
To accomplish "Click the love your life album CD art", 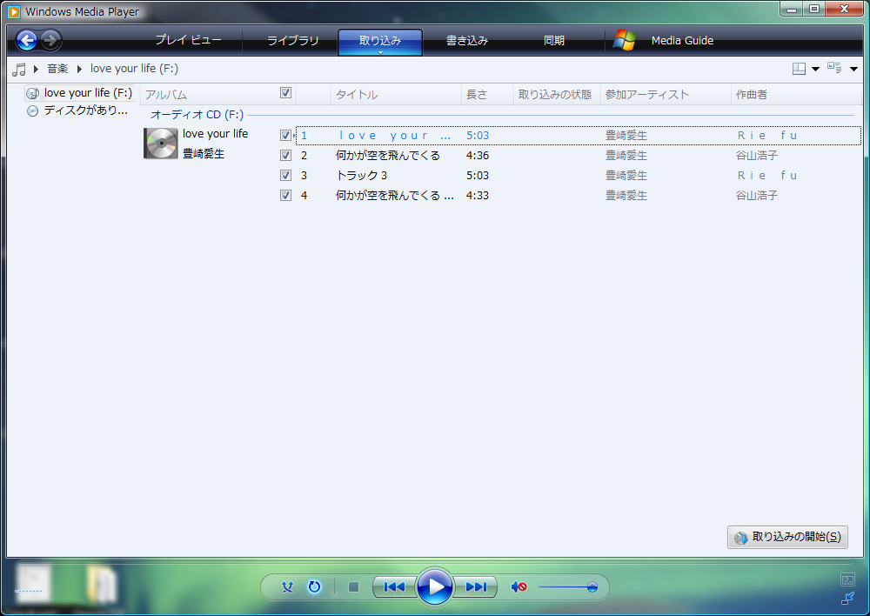I will [x=160, y=144].
